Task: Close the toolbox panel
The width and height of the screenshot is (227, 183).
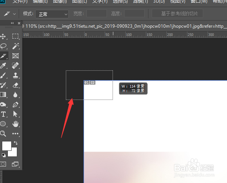Action: pos(19,23)
